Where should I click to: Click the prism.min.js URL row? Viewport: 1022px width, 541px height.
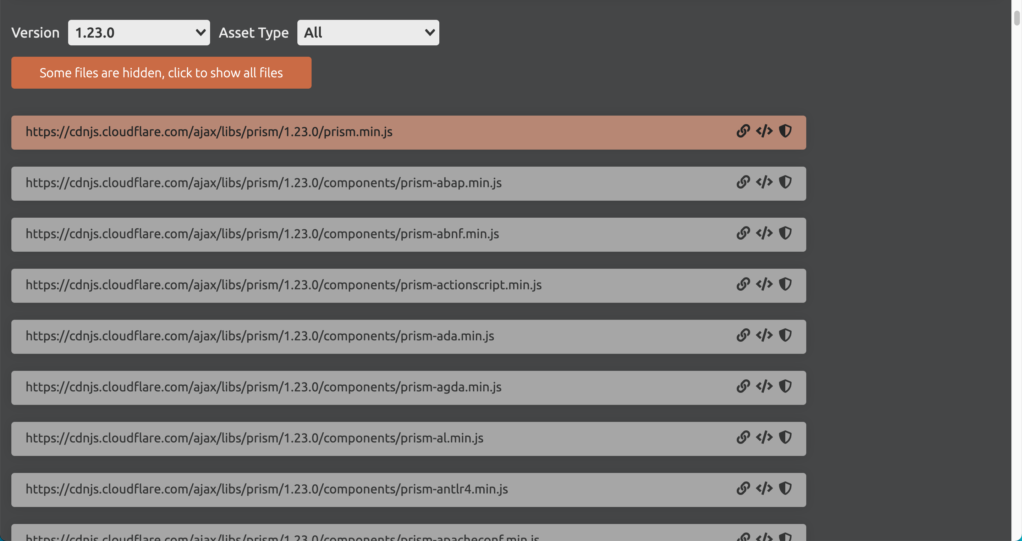pyautogui.click(x=209, y=132)
